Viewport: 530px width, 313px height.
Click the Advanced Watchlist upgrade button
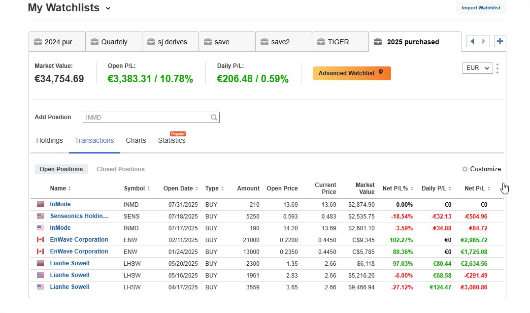[351, 73]
